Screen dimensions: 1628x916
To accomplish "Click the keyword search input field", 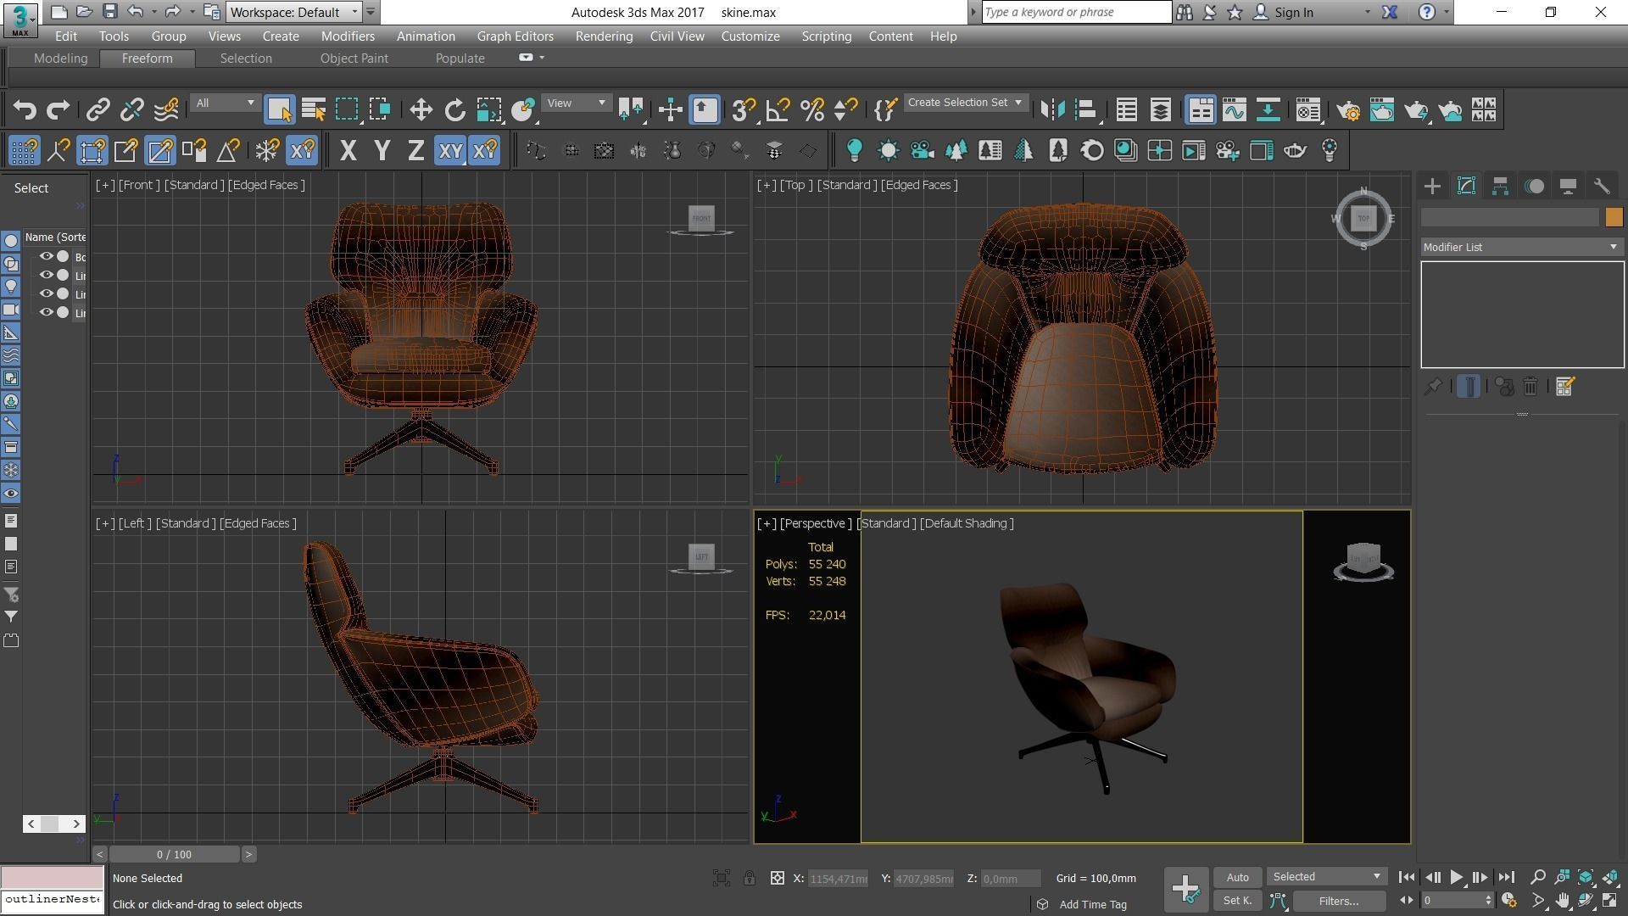I will pyautogui.click(x=1077, y=12).
